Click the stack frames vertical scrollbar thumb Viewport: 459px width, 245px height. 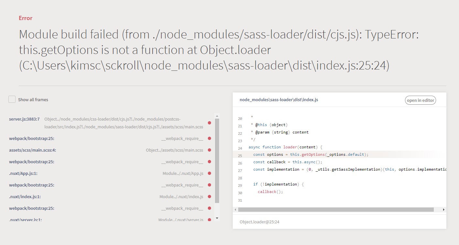tap(217, 161)
